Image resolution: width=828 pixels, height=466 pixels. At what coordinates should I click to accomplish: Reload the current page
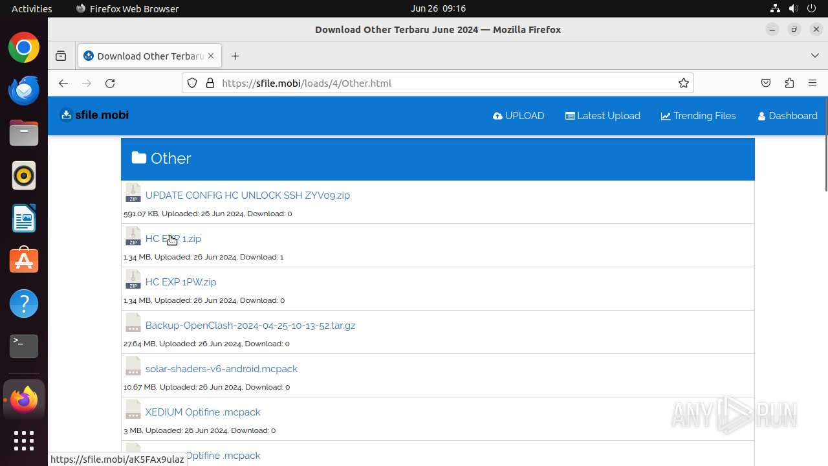(x=110, y=83)
